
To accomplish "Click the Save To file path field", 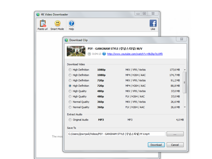I will click(116, 134).
